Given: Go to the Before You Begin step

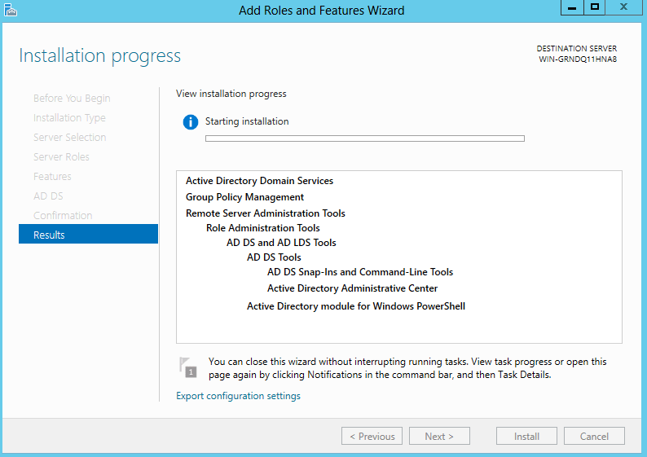Looking at the screenshot, I should click(72, 98).
